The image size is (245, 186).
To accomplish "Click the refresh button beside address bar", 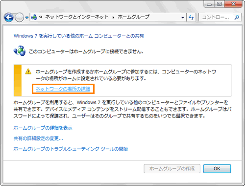I will click(191, 17).
